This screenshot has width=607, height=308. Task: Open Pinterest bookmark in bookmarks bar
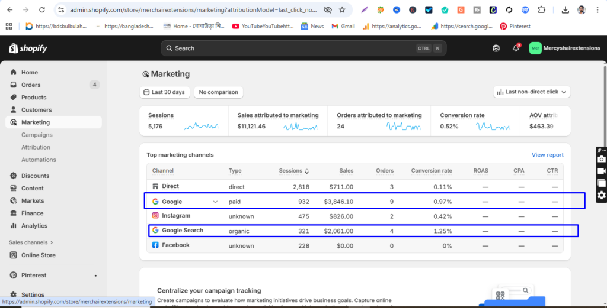tap(515, 26)
